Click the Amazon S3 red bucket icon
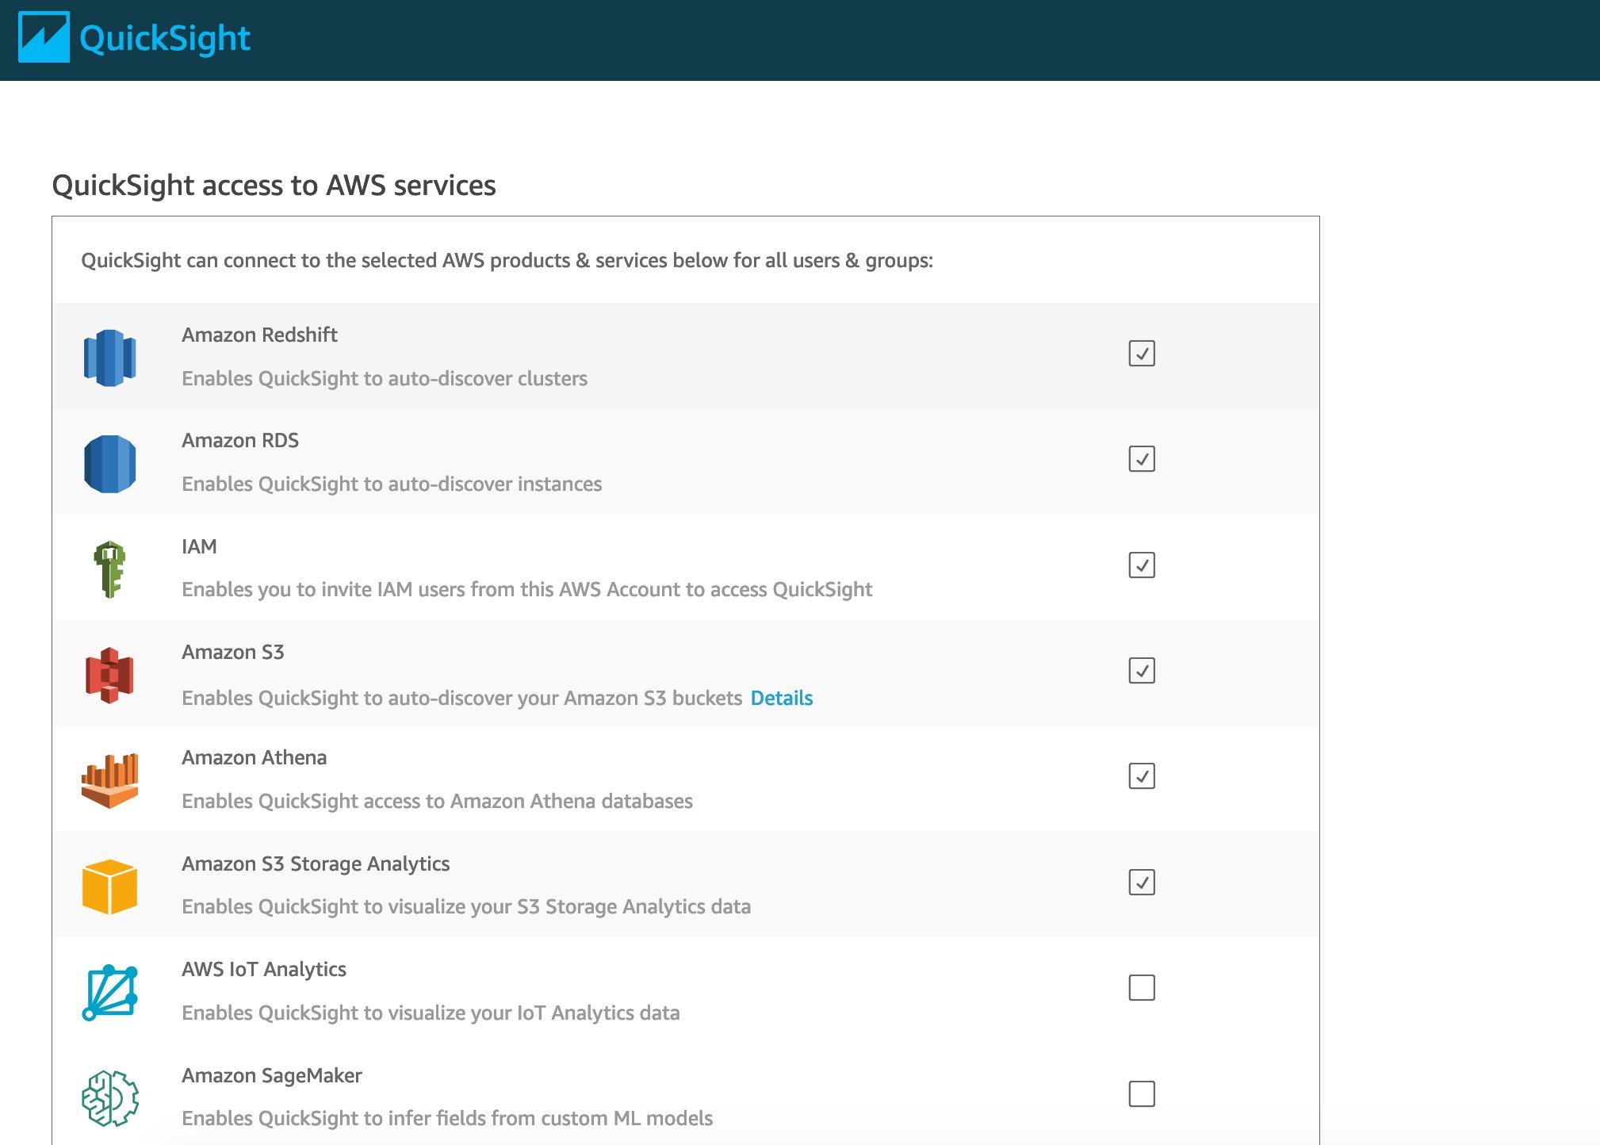Viewport: 1600px width, 1145px height. (109, 676)
